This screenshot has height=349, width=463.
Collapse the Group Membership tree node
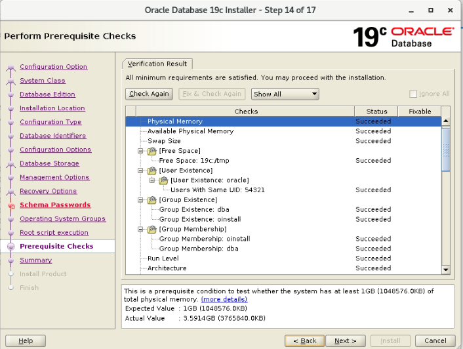[x=140, y=229]
